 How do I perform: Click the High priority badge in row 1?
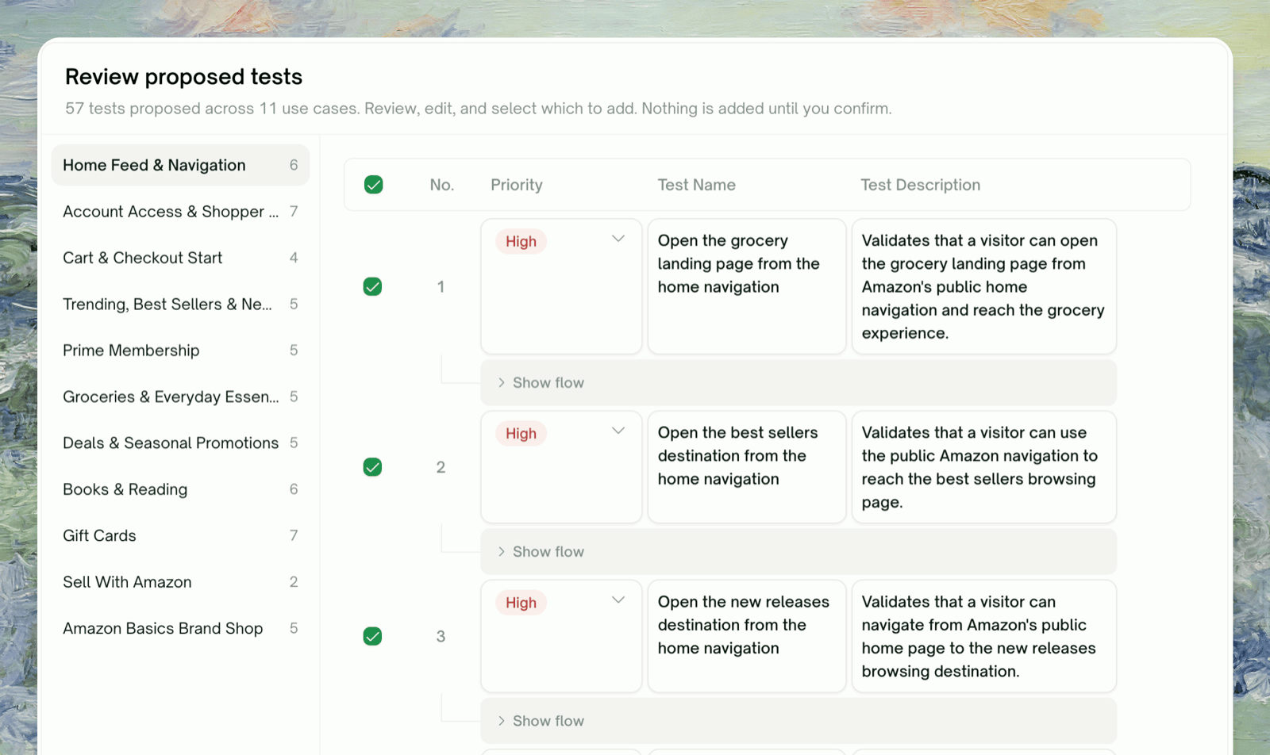[x=521, y=242]
